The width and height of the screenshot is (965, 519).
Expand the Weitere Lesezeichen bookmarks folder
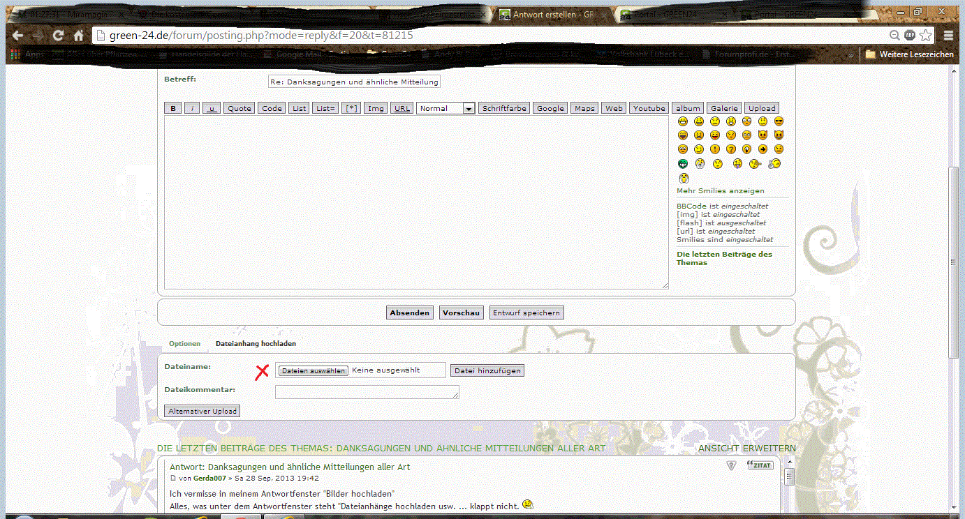(909, 54)
